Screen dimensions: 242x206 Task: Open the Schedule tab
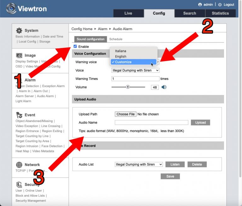116,39
